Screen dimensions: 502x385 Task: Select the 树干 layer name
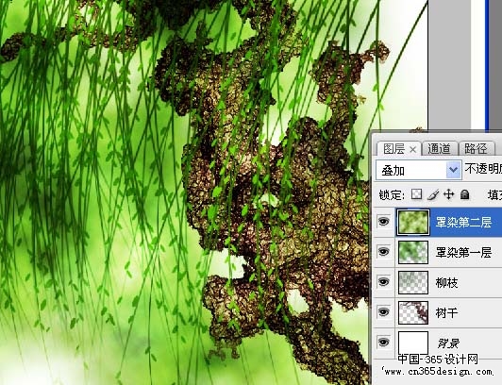coord(446,312)
